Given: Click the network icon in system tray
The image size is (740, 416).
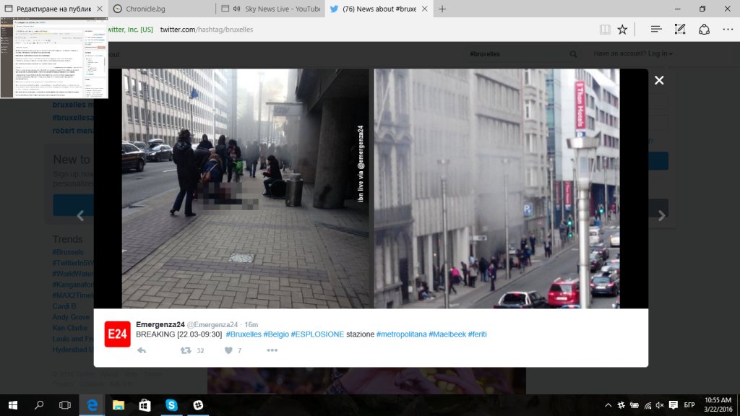Looking at the screenshot, I should (647, 405).
